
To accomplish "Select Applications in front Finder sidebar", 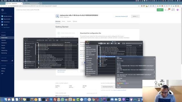I will click(90, 64).
